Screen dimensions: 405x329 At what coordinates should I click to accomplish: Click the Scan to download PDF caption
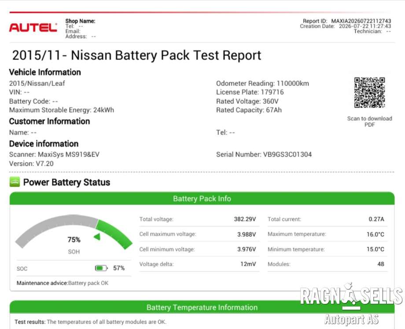point(370,121)
